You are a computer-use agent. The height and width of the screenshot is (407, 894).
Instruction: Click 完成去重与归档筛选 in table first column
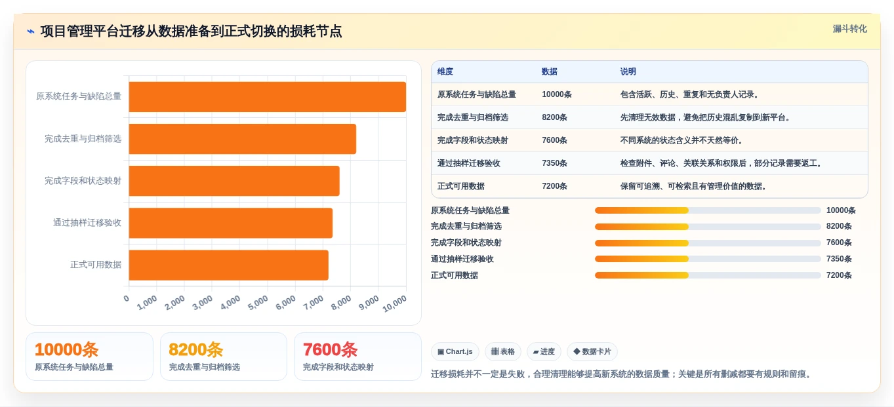click(473, 117)
